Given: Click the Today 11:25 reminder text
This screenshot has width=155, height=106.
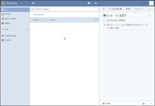Looking at the screenshot, I should point(139,9).
